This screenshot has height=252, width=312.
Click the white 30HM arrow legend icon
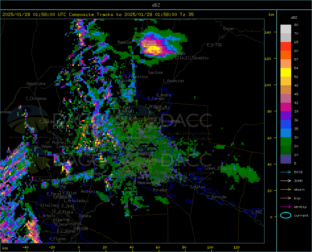[x=286, y=181]
